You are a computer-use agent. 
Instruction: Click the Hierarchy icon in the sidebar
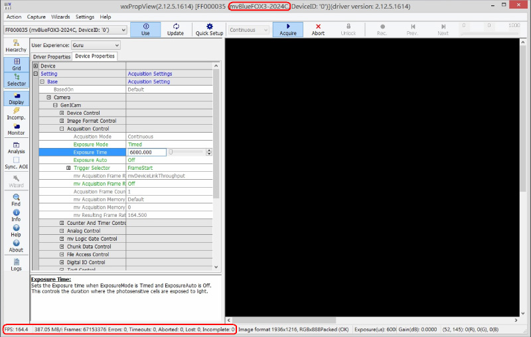pos(16,44)
